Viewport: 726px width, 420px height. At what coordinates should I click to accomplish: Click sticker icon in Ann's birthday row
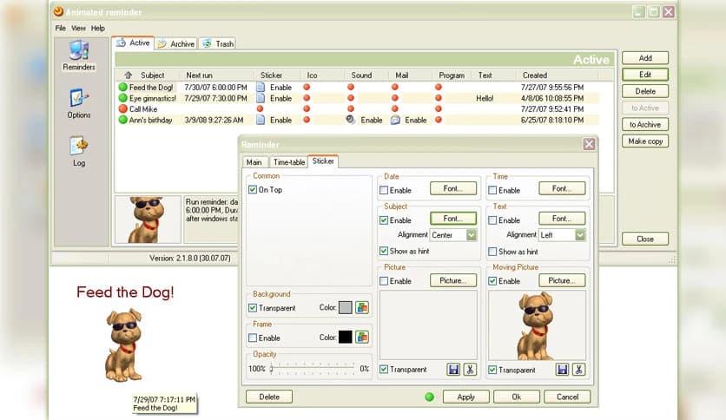click(261, 120)
